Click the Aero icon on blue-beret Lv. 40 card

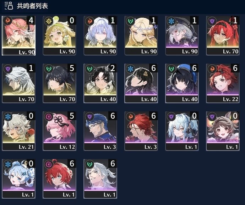[x=171, y=69]
